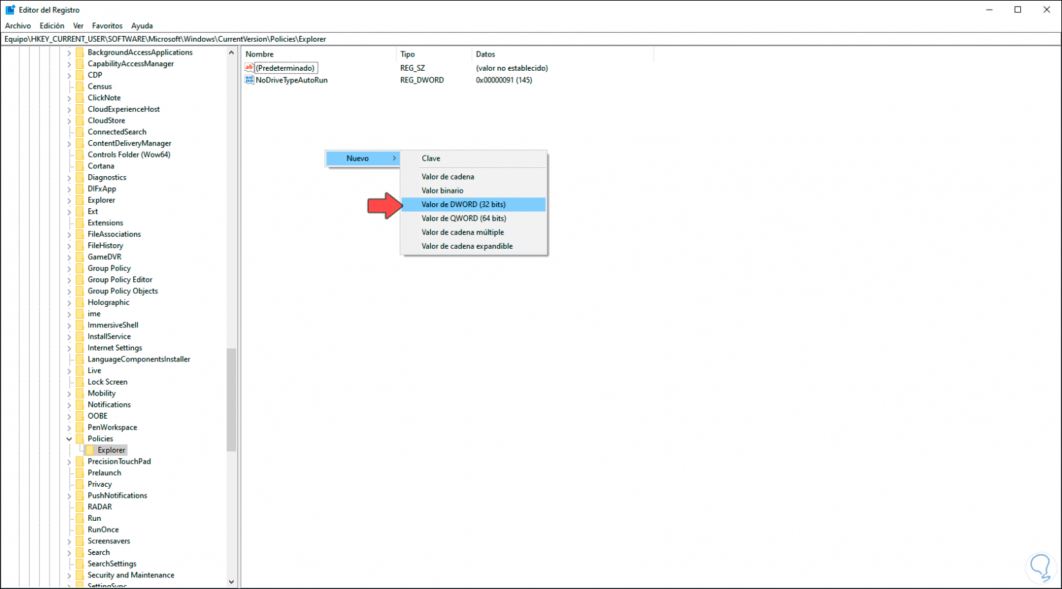Expand the Diagnostics key
The height and width of the screenshot is (589, 1062).
tap(70, 177)
